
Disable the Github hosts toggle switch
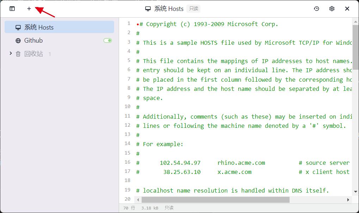107,41
